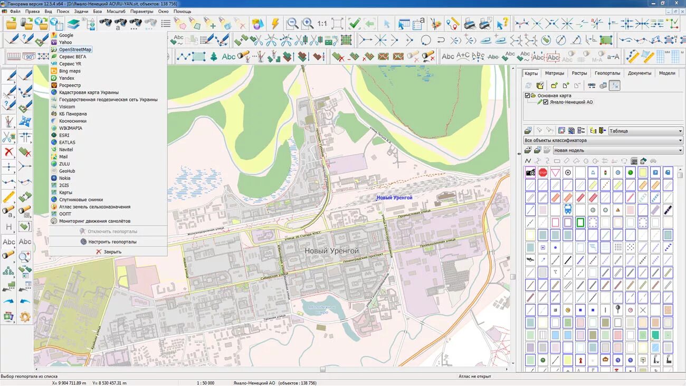Viewport: 686px width, 386px height.
Task: Open the Таблица dropdown
Action: pos(646,130)
